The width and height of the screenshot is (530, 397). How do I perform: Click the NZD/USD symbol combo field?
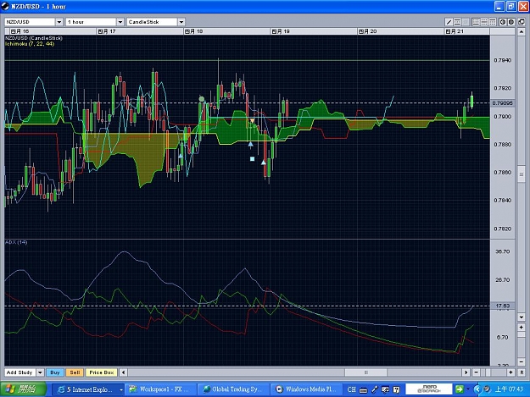pos(30,22)
